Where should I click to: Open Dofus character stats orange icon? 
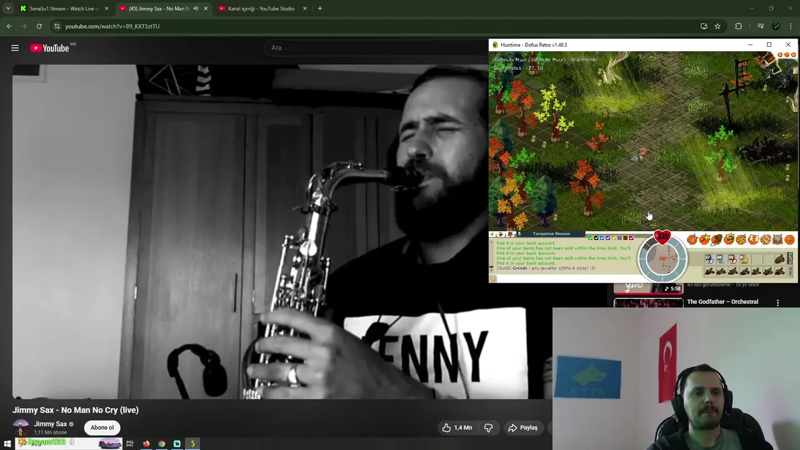pyautogui.click(x=692, y=239)
